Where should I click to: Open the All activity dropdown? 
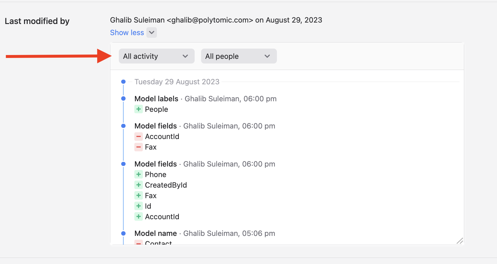click(156, 56)
